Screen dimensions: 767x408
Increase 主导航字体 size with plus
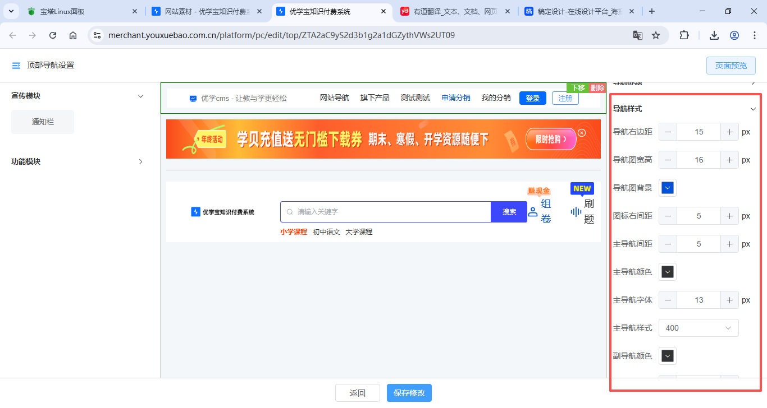pyautogui.click(x=729, y=300)
